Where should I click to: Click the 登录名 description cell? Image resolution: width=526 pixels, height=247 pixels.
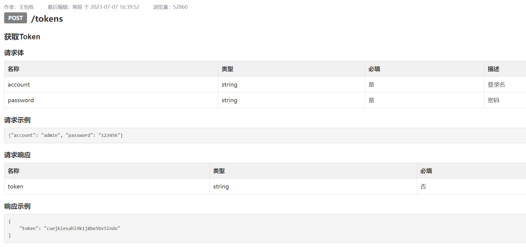[x=505, y=84]
